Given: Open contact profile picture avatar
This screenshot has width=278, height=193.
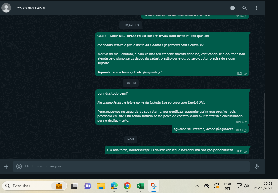Looking at the screenshot, I should 6,8.
